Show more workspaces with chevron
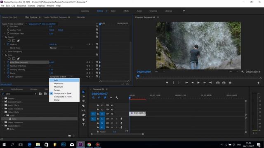Viewport: 264px width, 148px height. click(184, 11)
